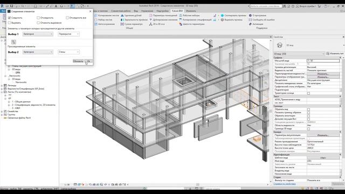The width and height of the screenshot is (345, 194).
Task: Open the Надстройки ribbon tab
Action: coord(162,11)
